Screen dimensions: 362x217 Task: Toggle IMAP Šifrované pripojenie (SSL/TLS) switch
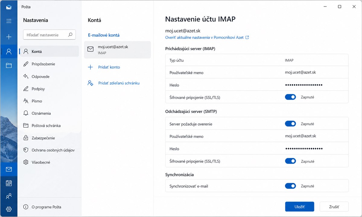click(291, 97)
